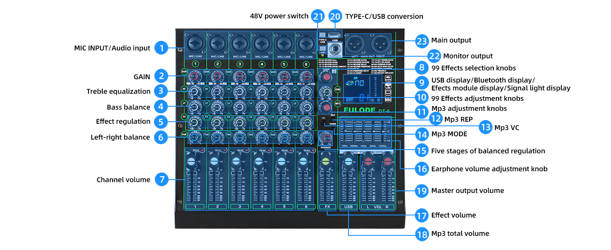Click the 'Mp3 total volume' label text
This screenshot has height=250, width=611.
[x=460, y=233]
